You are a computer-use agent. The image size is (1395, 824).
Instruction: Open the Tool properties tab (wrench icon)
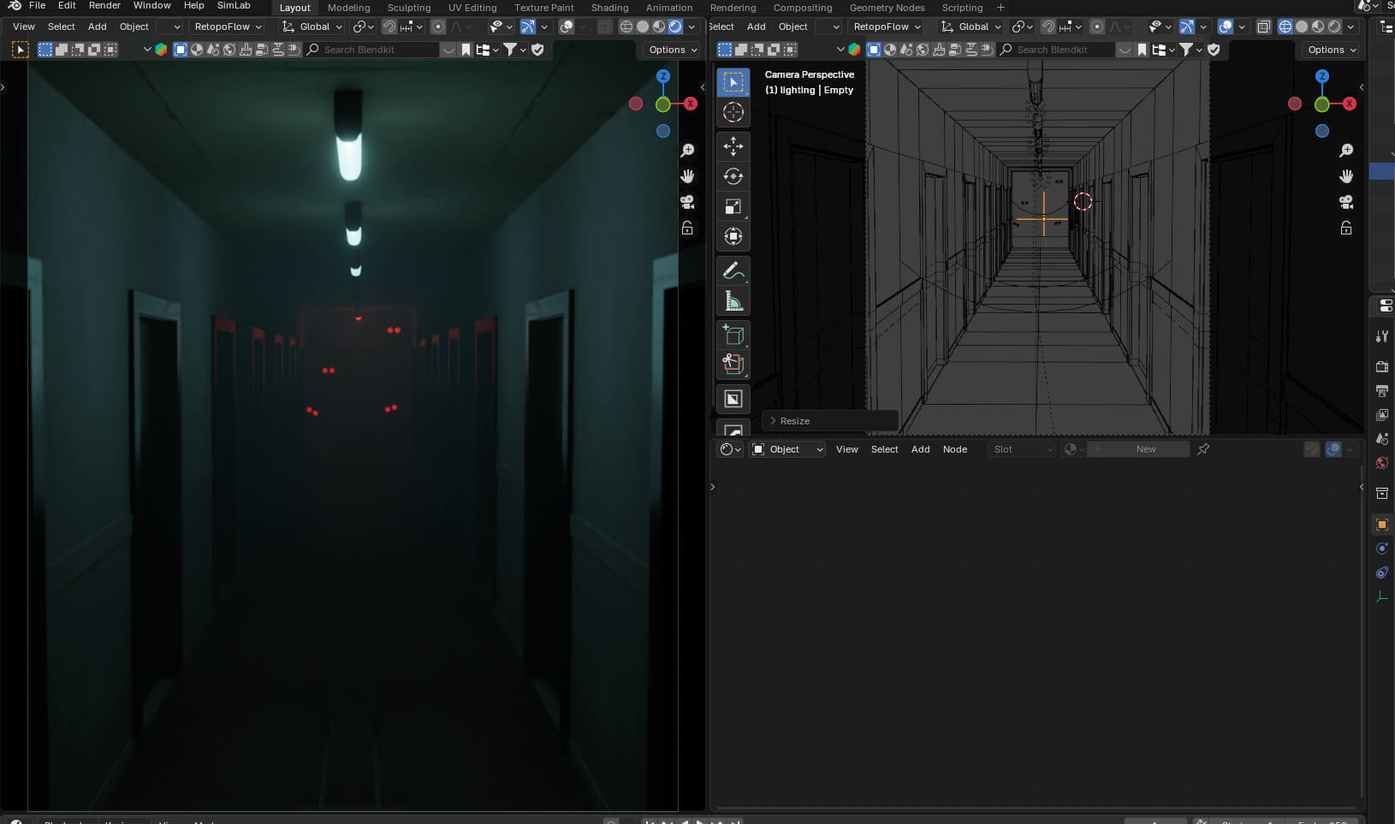pos(1381,336)
